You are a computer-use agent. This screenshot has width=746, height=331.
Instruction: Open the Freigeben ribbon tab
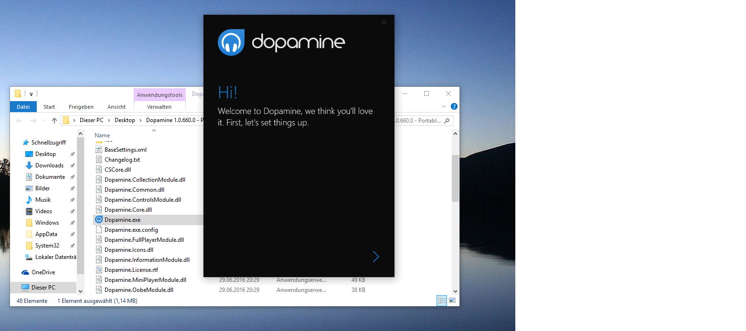81,107
